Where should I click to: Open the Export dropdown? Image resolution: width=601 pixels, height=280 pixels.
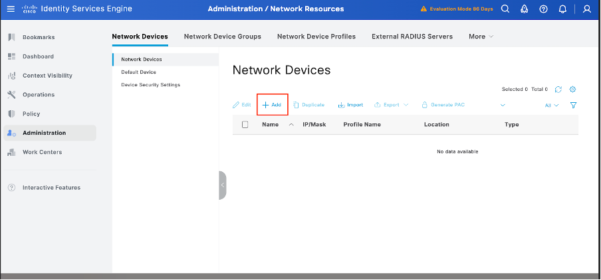point(391,105)
